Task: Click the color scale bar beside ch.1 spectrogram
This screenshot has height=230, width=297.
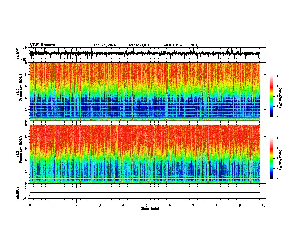Action: (x=271, y=96)
